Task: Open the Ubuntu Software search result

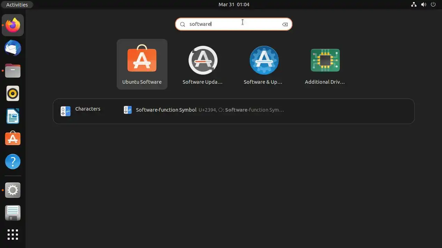Action: (142, 64)
